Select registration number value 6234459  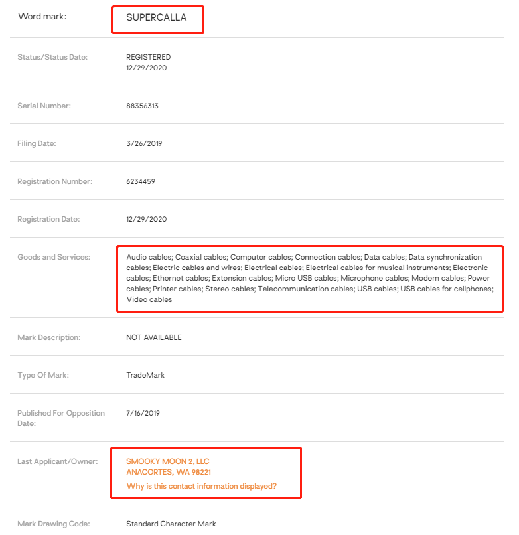[x=141, y=181]
